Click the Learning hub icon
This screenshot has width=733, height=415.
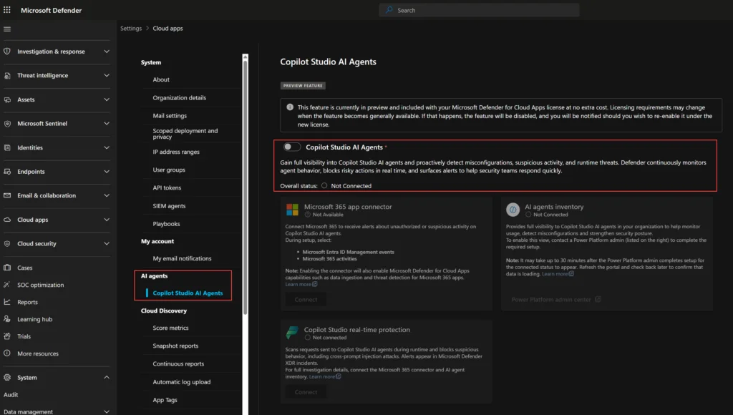tap(7, 319)
